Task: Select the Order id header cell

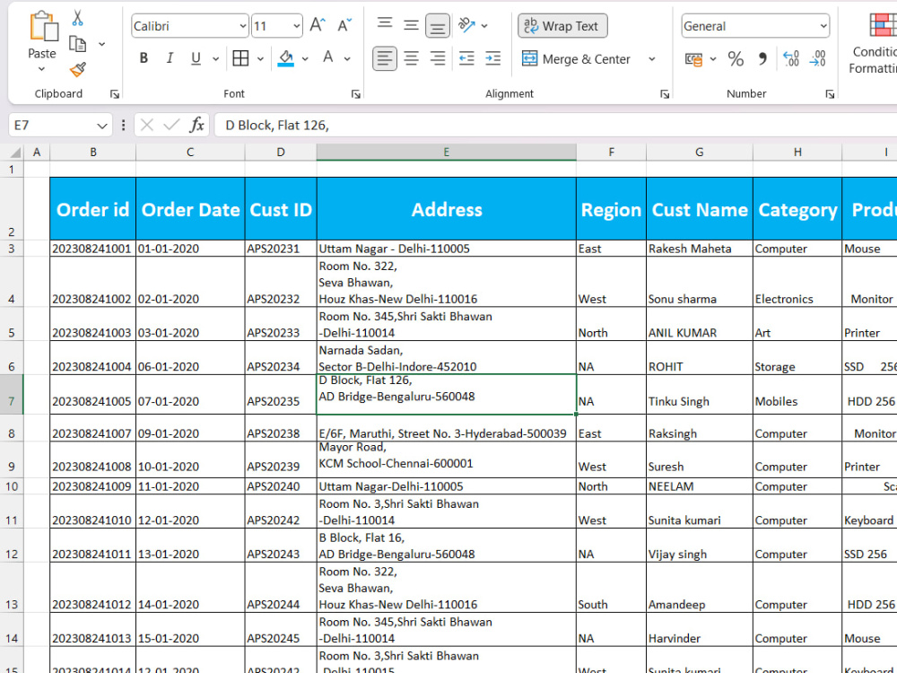Action: (x=92, y=209)
